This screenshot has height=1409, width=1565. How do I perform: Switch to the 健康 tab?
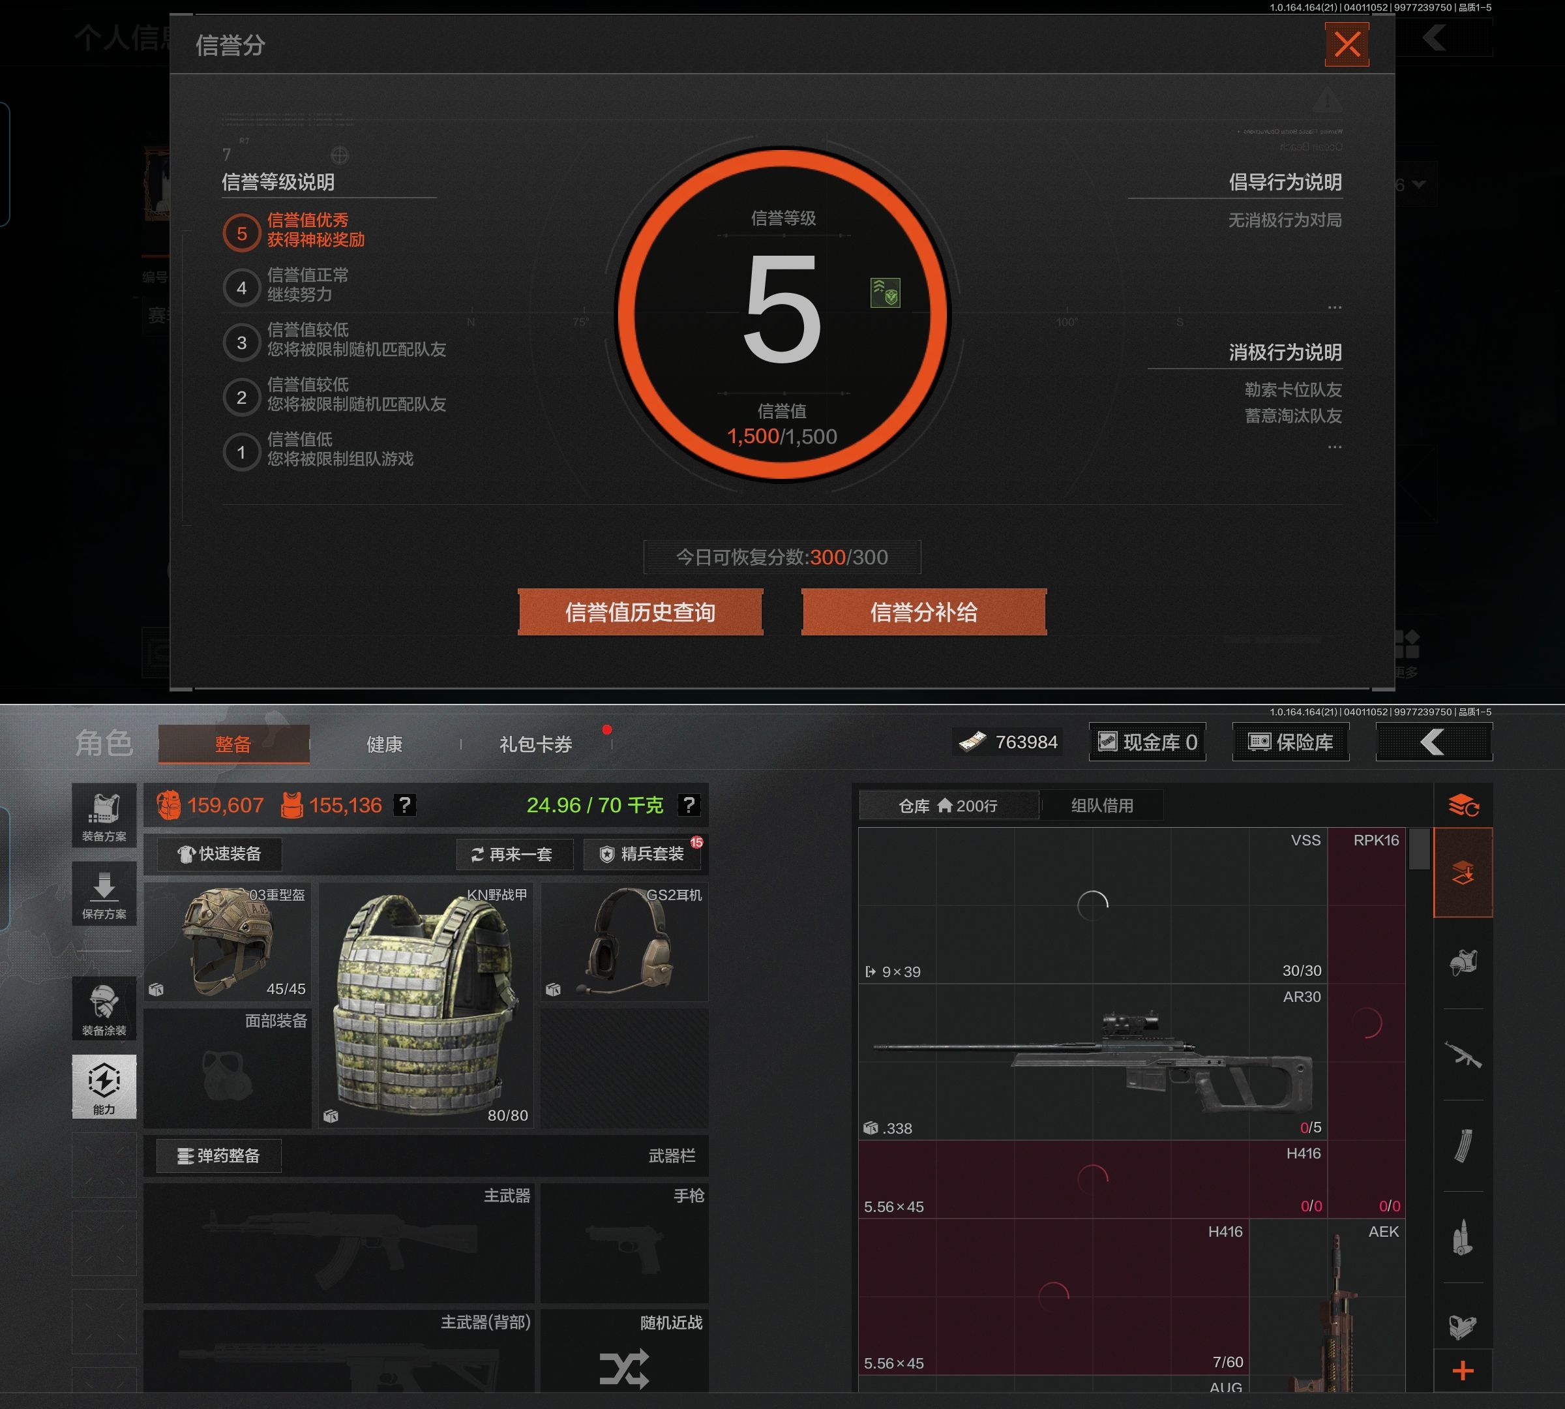pos(384,744)
